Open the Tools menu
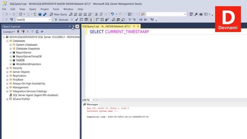This screenshot has height=139, width=247. point(56,9)
